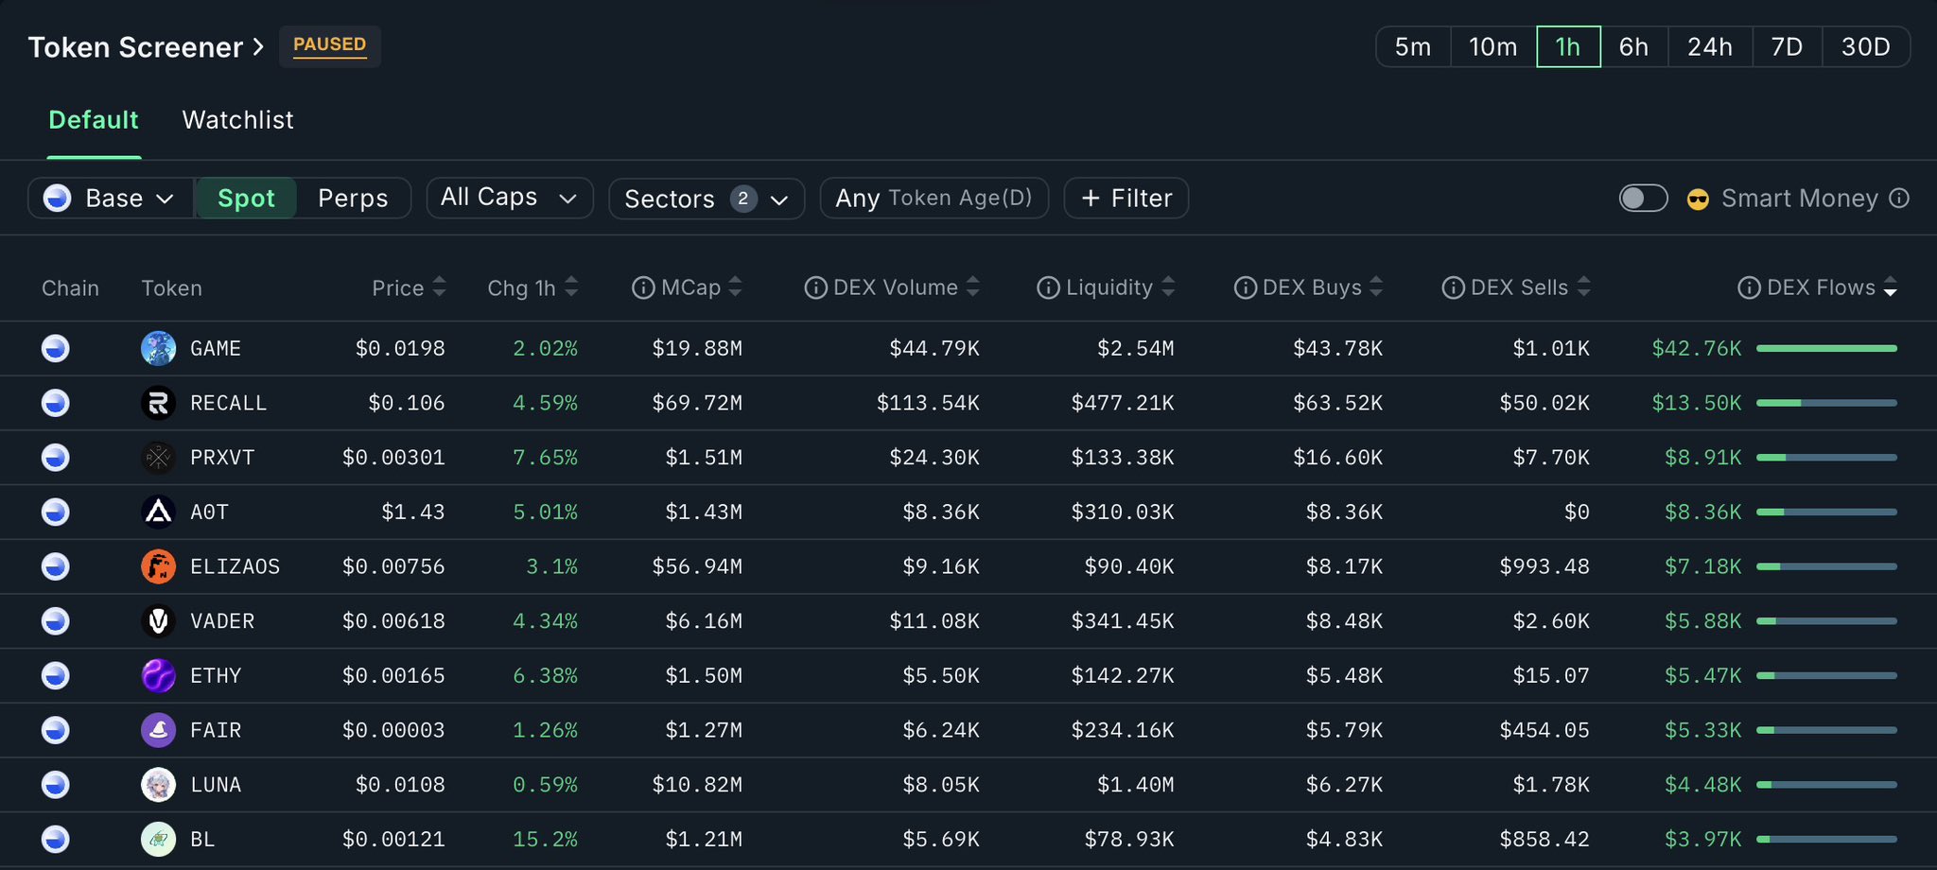
Task: Expand the All Caps dropdown
Action: point(509,198)
